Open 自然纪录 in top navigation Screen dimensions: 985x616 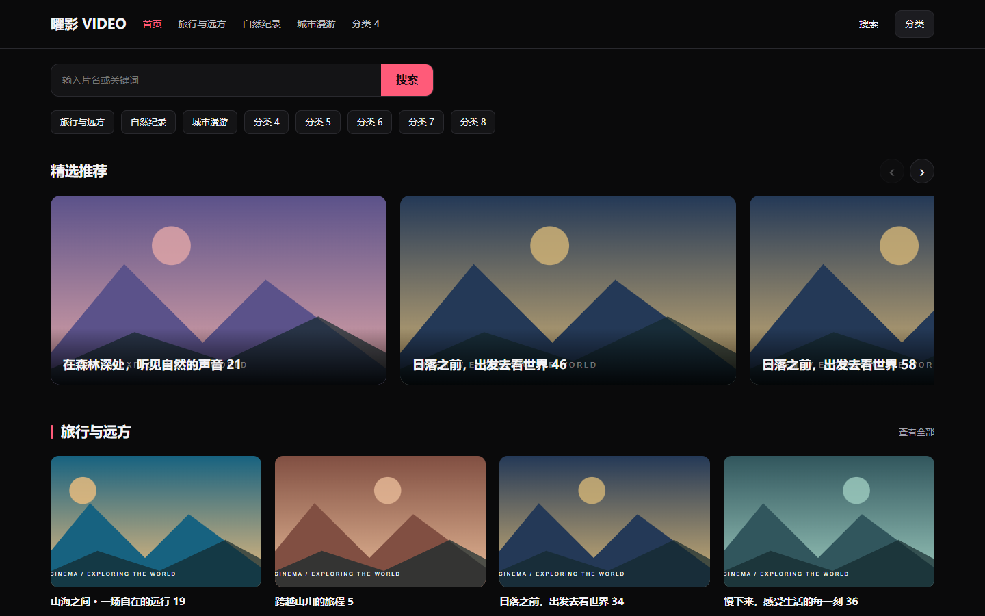coord(261,24)
